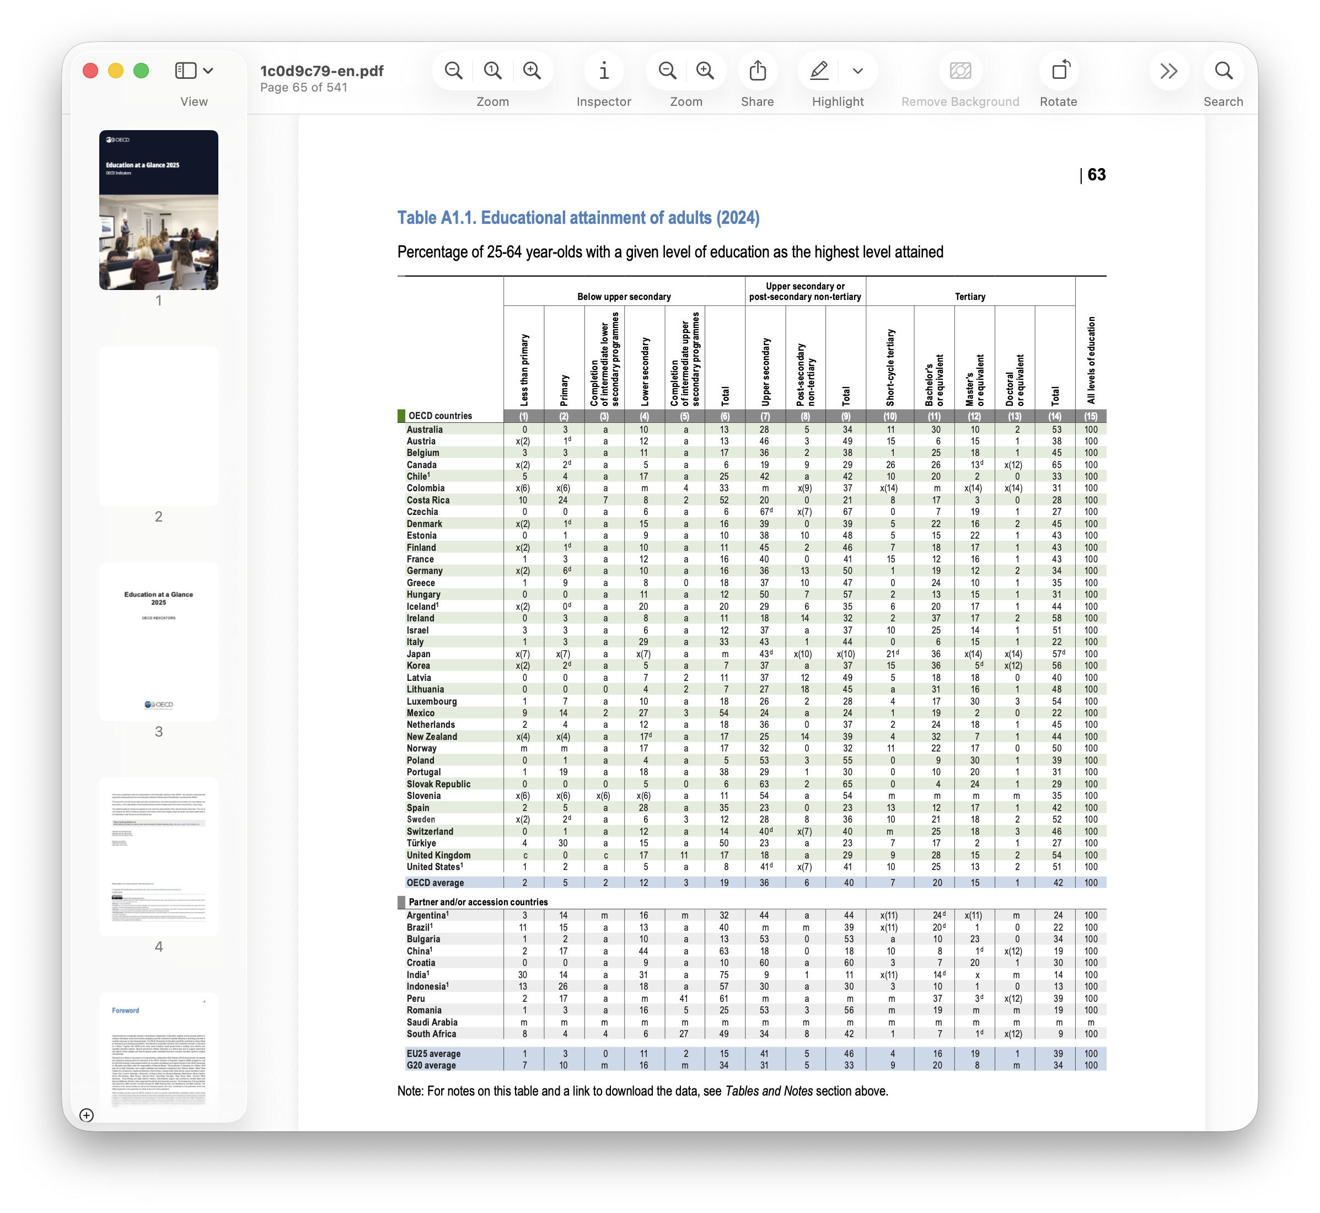Image resolution: width=1320 pixels, height=1213 pixels.
Task: Expand the sidebar View options chevron
Action: (x=209, y=71)
